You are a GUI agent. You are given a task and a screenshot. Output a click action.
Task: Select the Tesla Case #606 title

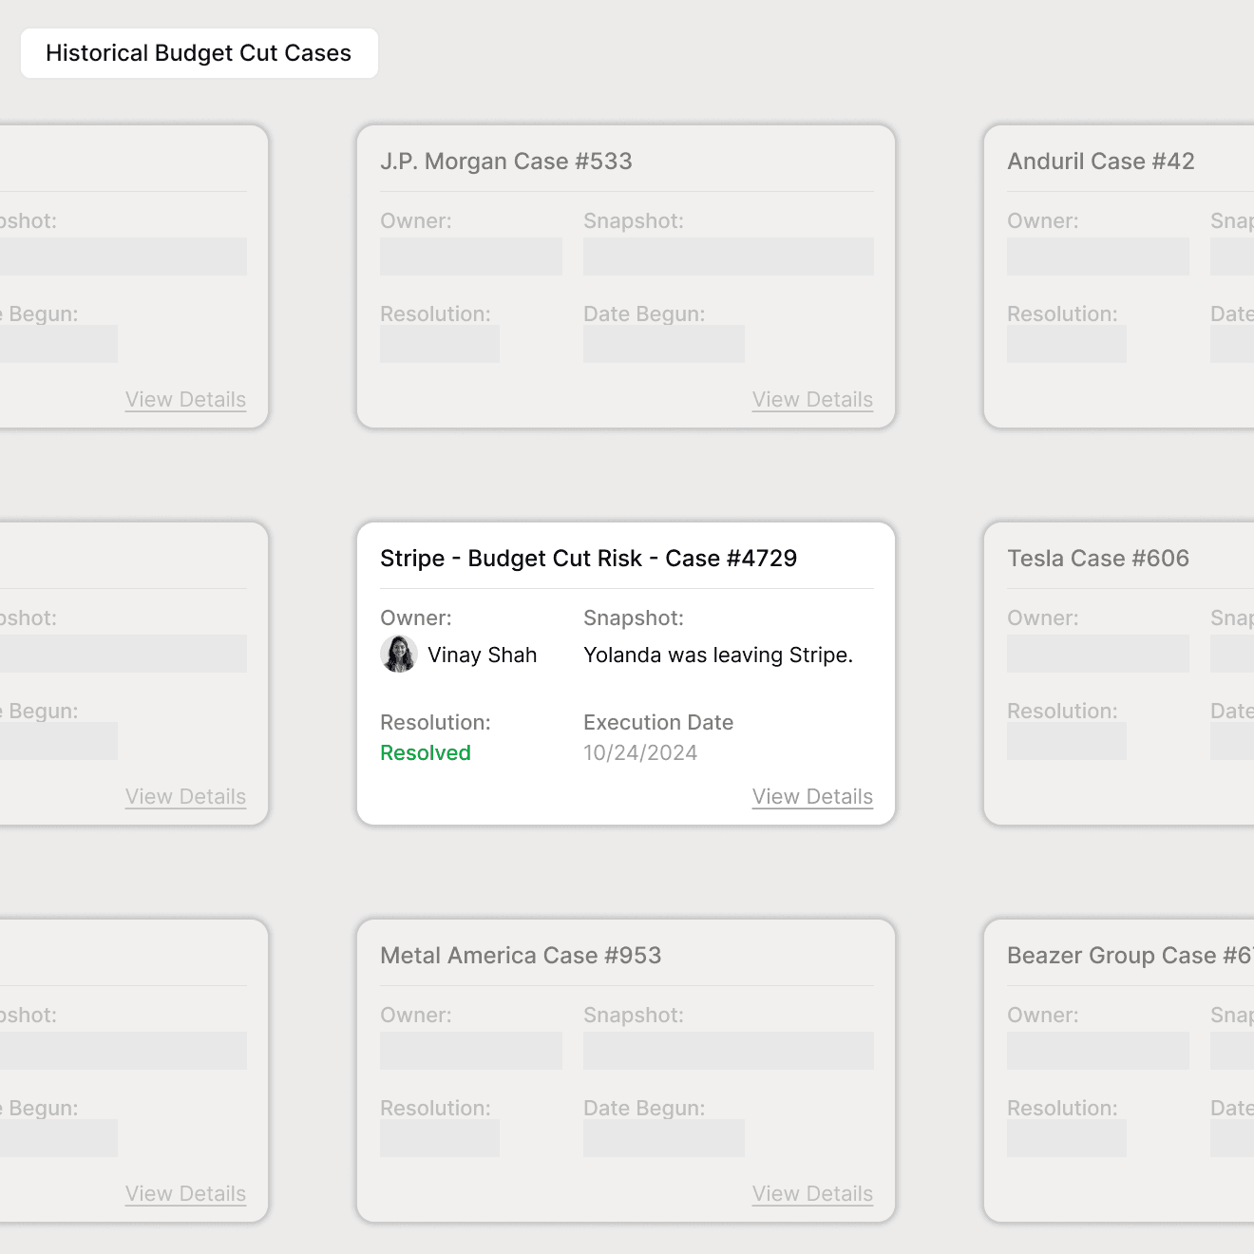point(1098,559)
